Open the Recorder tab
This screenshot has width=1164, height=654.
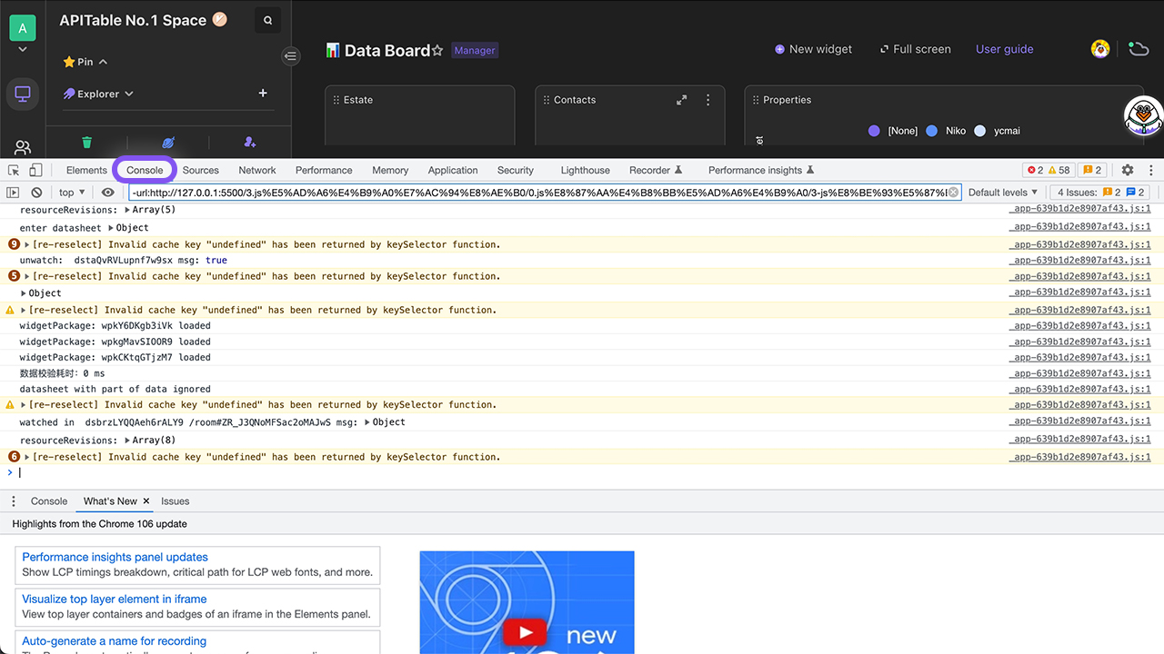(x=656, y=170)
